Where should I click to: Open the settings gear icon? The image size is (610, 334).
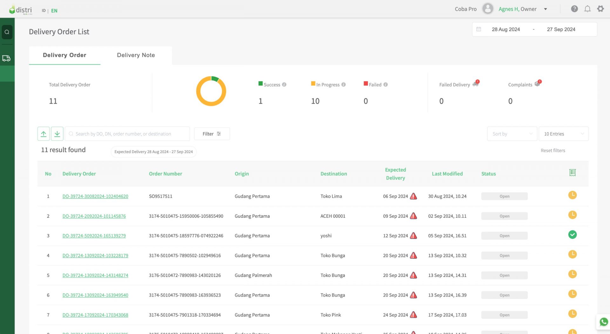(x=600, y=9)
